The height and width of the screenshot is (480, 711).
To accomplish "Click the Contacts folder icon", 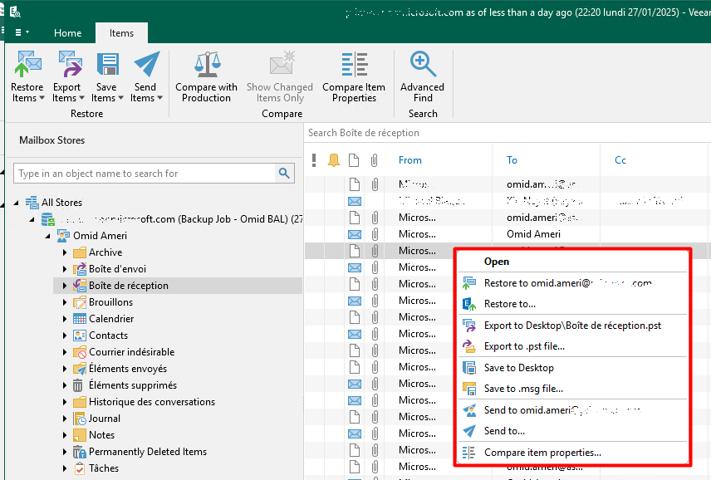I will pyautogui.click(x=80, y=336).
